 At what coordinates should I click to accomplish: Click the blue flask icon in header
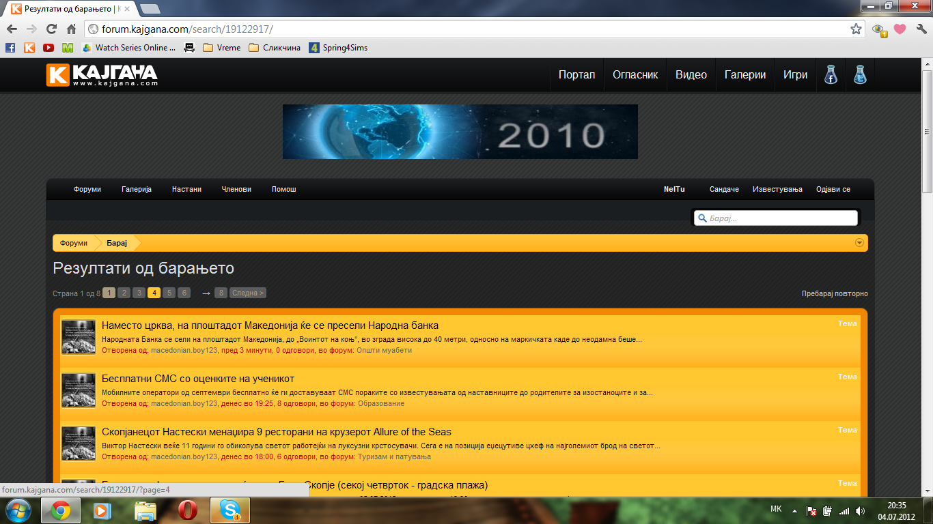860,75
